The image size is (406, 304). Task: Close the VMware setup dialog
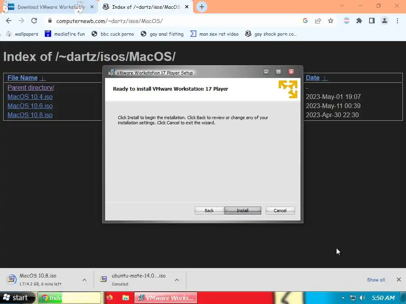coord(291,72)
